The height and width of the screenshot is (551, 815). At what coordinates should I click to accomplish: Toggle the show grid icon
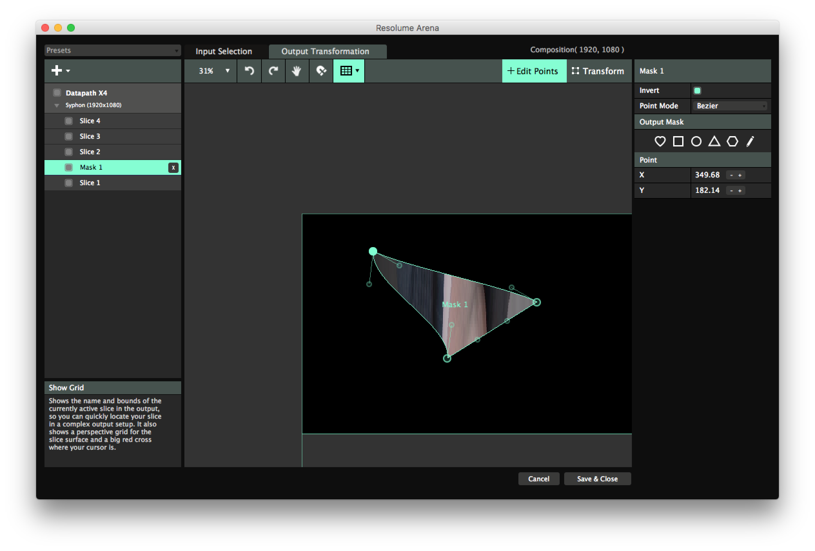pyautogui.click(x=346, y=71)
